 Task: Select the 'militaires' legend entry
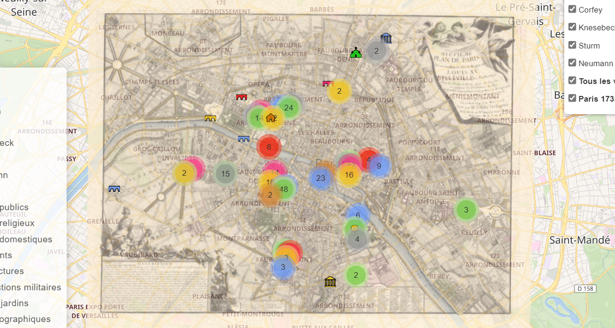click(x=31, y=287)
